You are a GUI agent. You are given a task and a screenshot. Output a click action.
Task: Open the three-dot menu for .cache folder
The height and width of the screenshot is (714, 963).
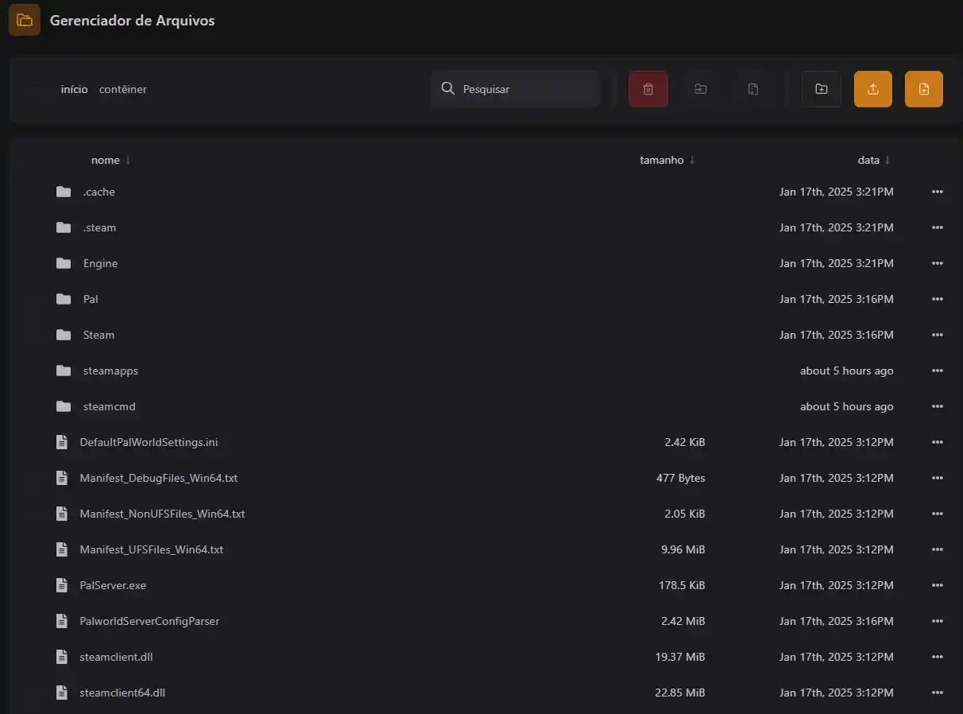pos(937,192)
